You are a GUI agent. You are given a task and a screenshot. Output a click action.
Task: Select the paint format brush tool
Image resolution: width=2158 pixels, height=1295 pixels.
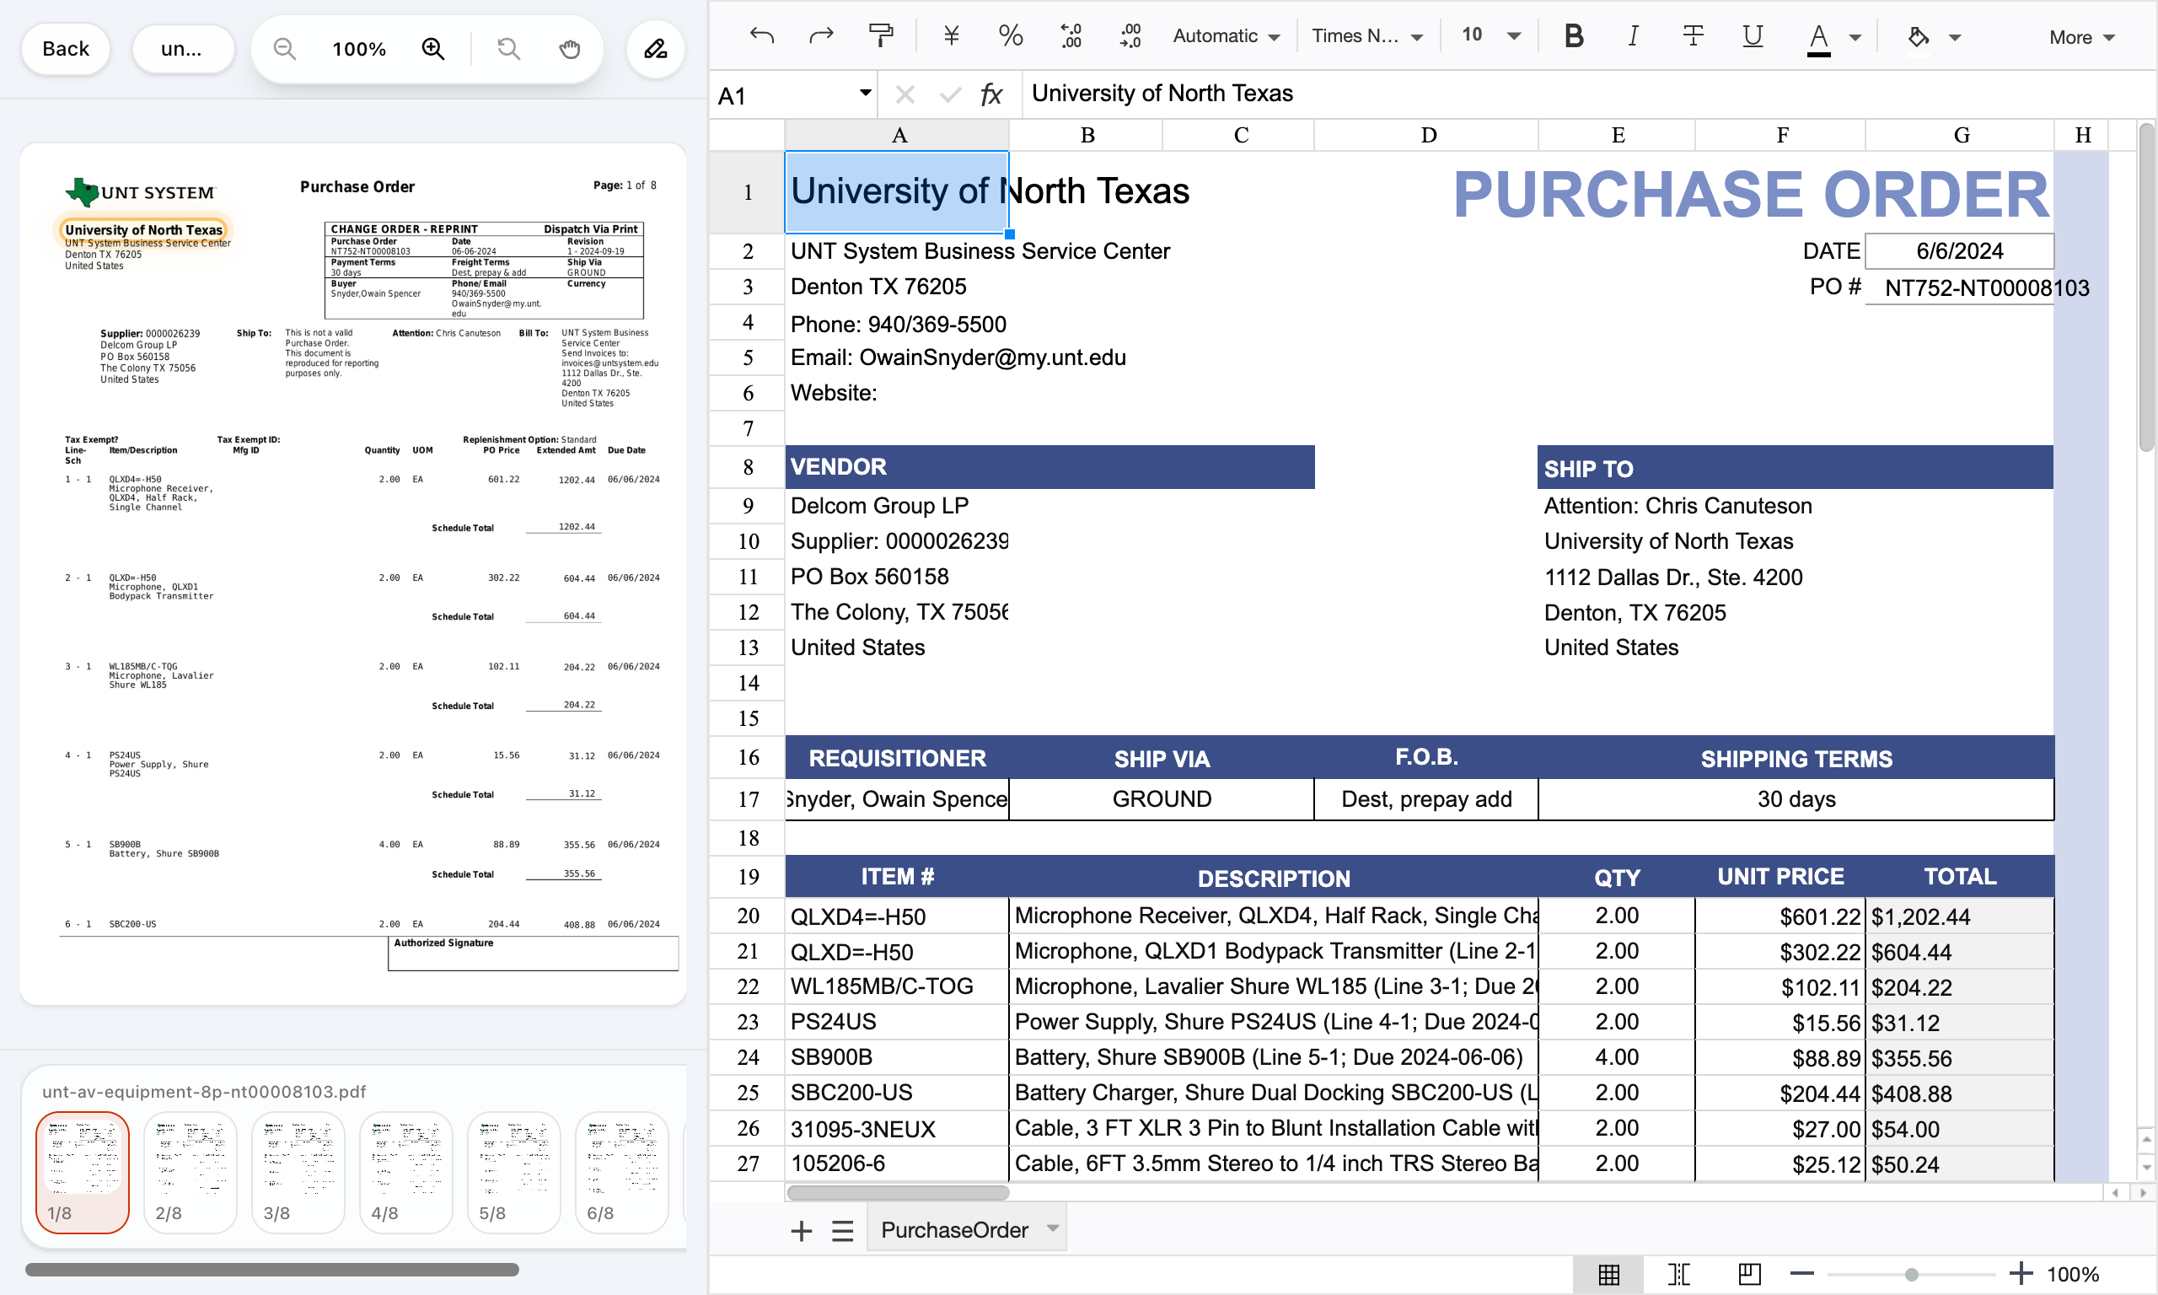pos(881,35)
